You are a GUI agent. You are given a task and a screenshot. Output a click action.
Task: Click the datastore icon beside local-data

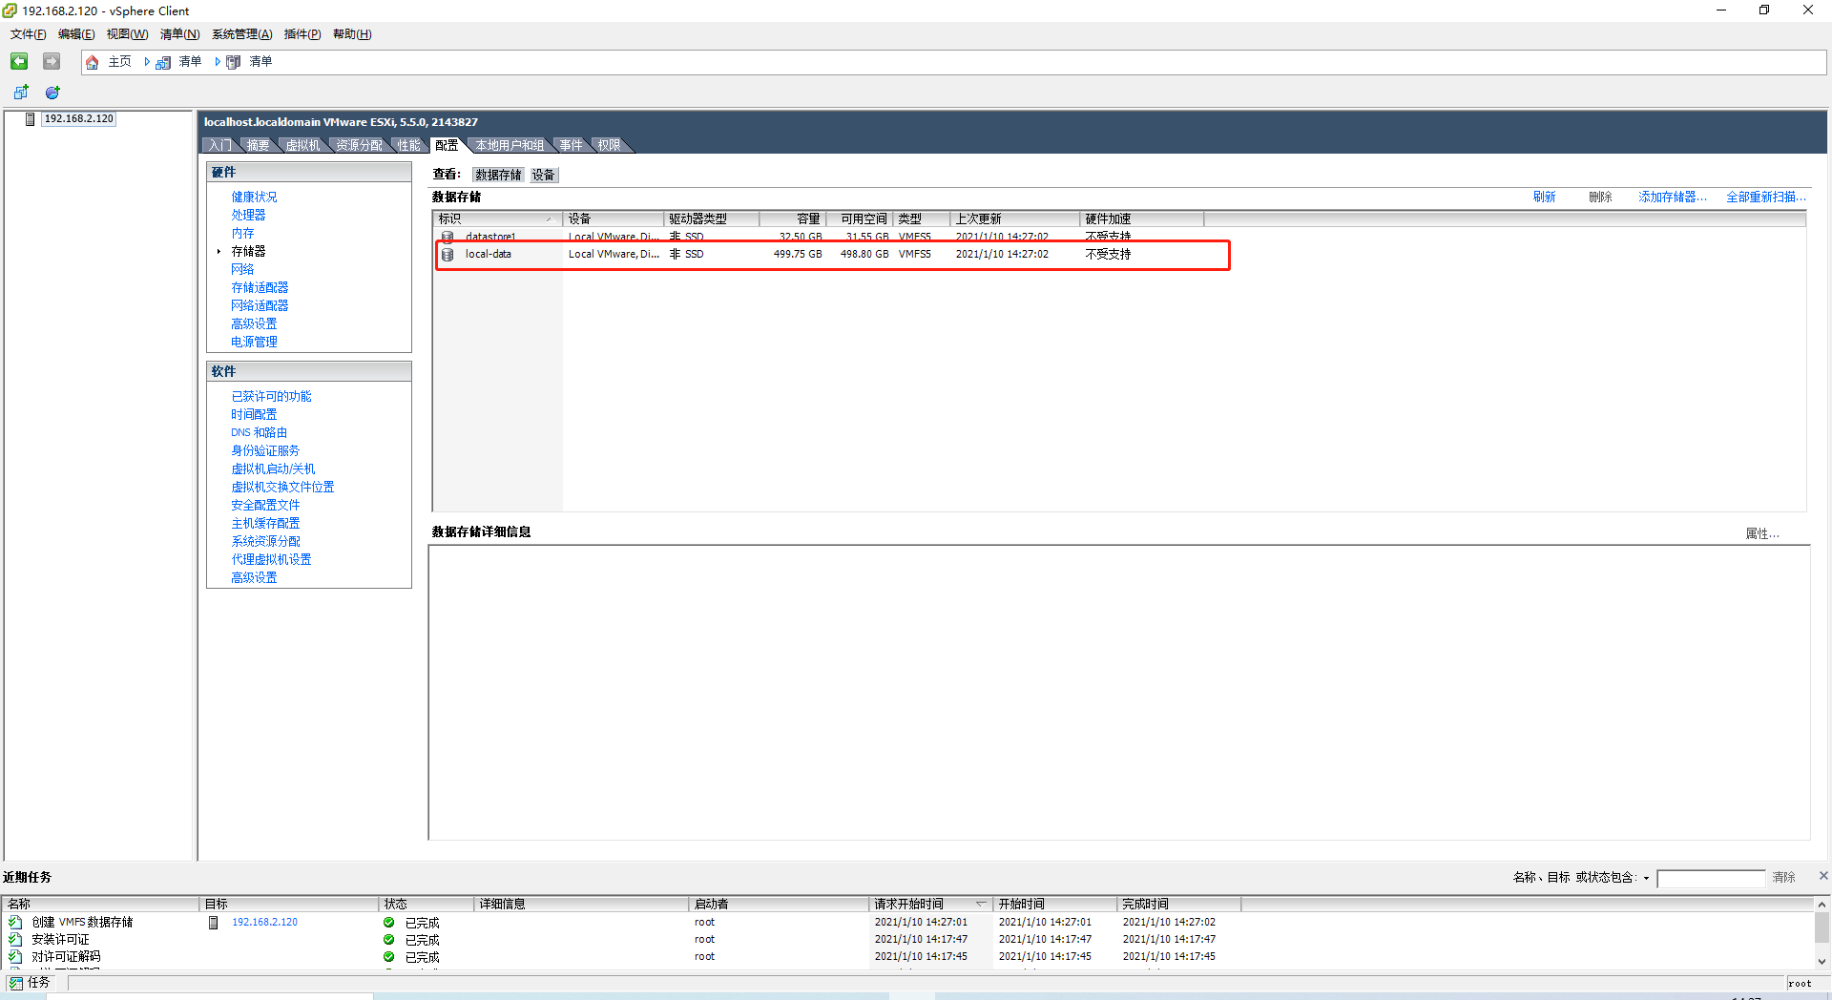coord(448,254)
